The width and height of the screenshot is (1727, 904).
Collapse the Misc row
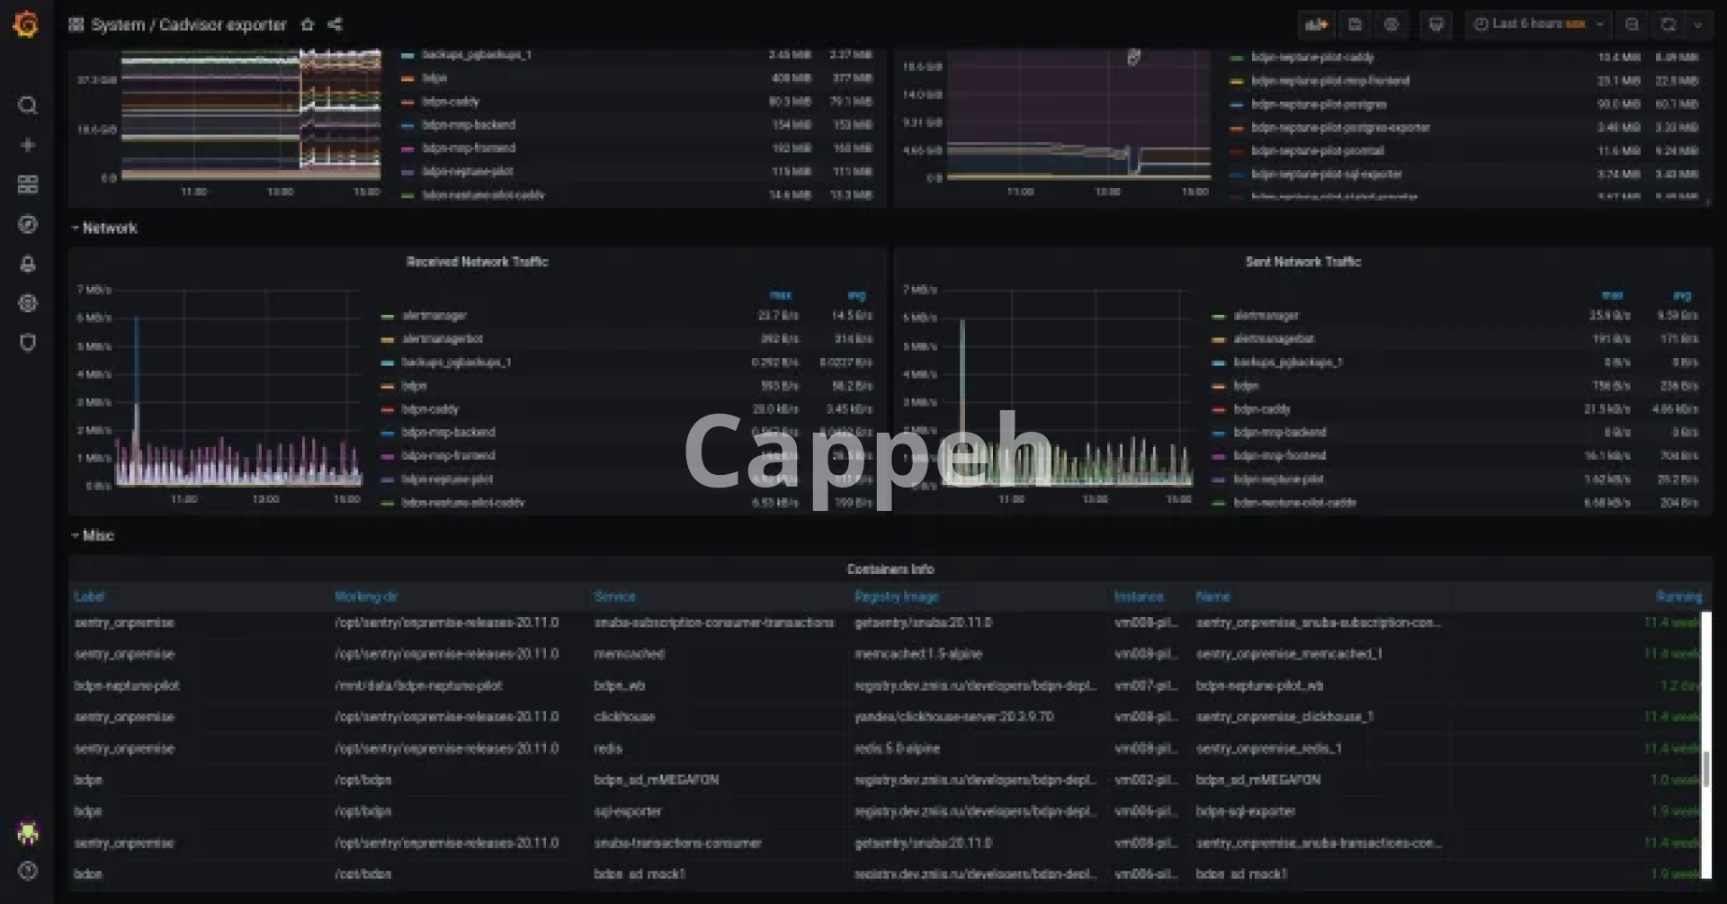[97, 535]
